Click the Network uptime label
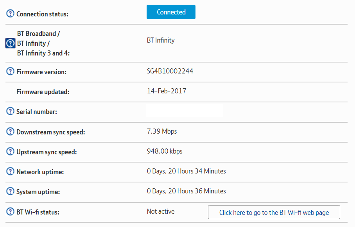Viewport: 355px width, 227px height. coord(40,172)
